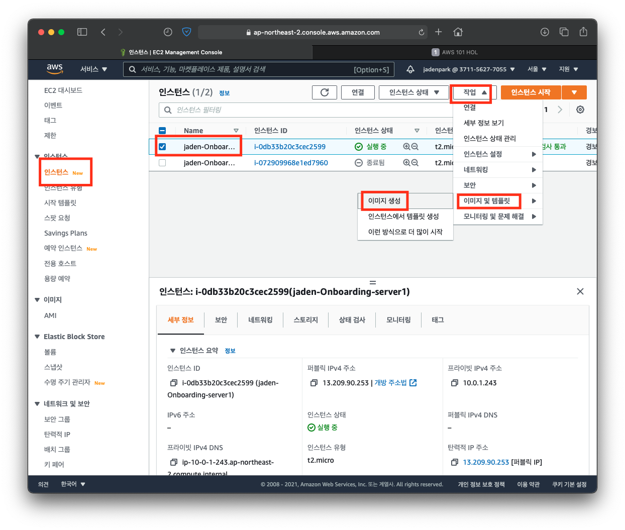Collapse the 작업 actions dropdown
Image resolution: width=625 pixels, height=530 pixels.
(474, 92)
